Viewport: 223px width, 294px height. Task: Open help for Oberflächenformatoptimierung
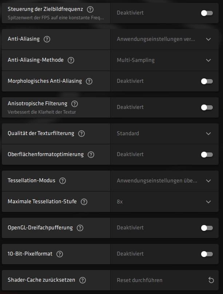pyautogui.click(x=91, y=155)
